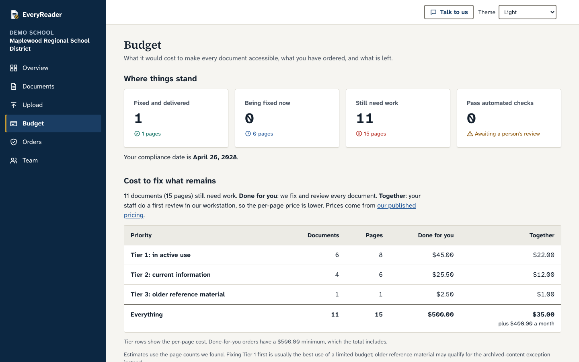Click the Everything total row label
This screenshot has height=362, width=579.
click(x=147, y=315)
